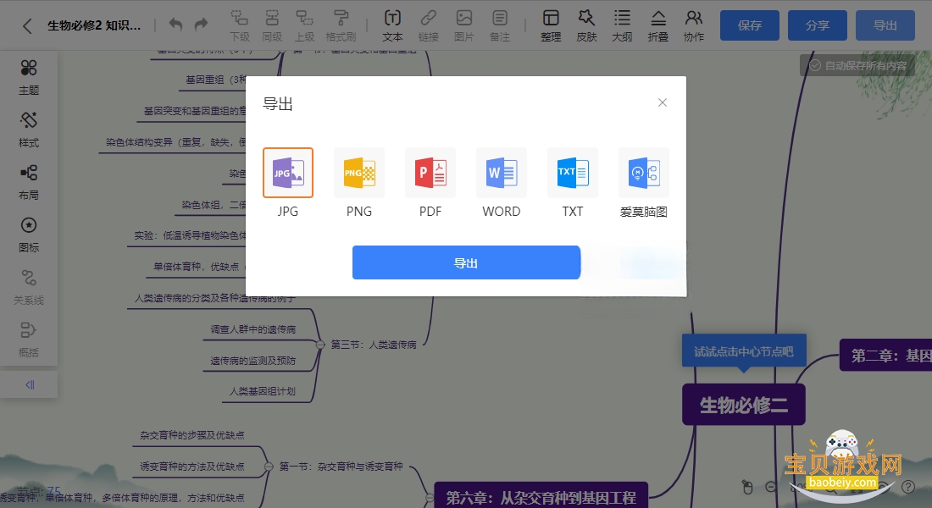932x508 pixels.
Task: Select the 生物必修二 center node
Action: [744, 405]
